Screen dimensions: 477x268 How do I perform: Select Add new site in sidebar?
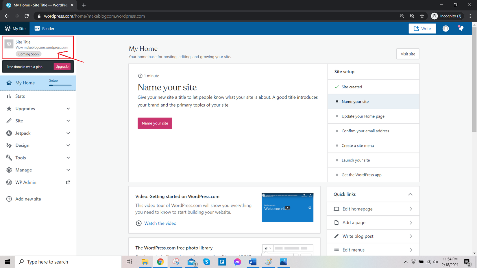[x=38, y=199]
